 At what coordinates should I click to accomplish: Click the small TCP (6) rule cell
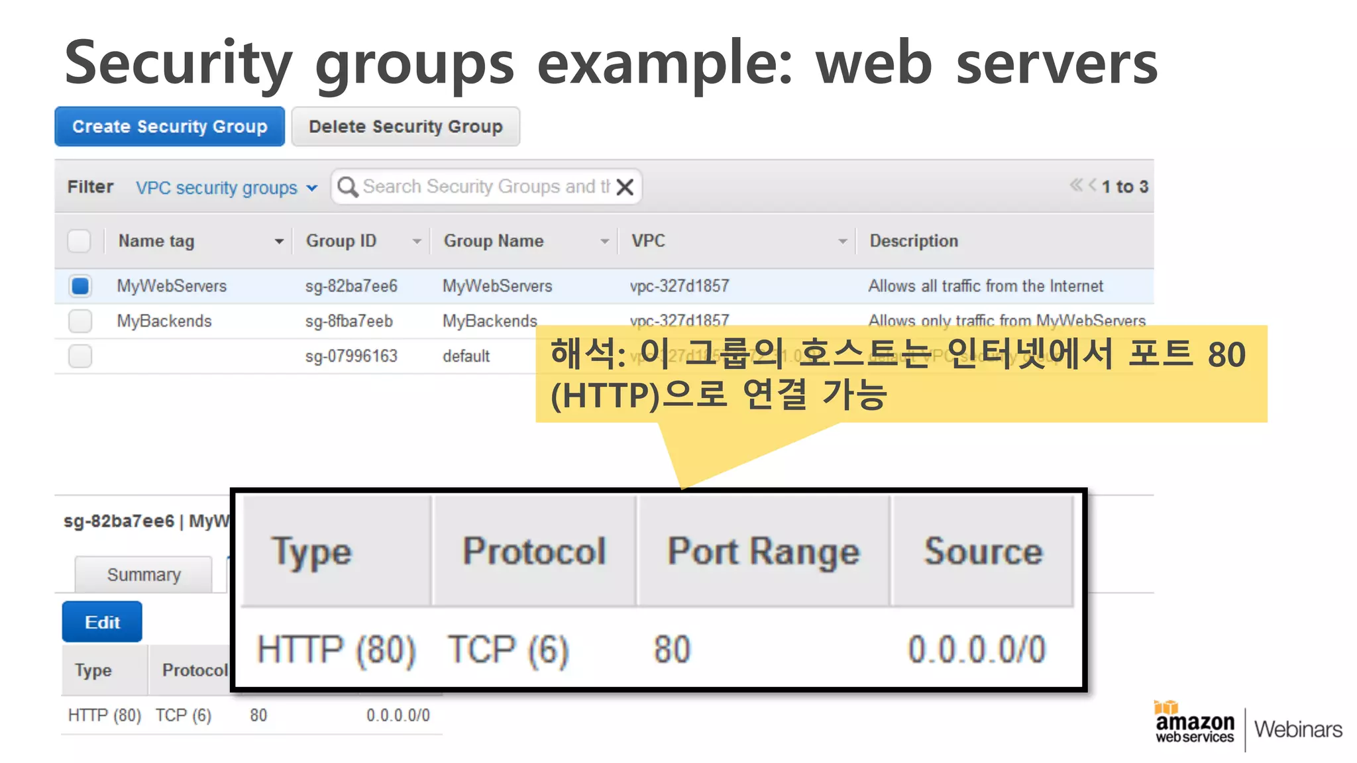[x=184, y=715]
